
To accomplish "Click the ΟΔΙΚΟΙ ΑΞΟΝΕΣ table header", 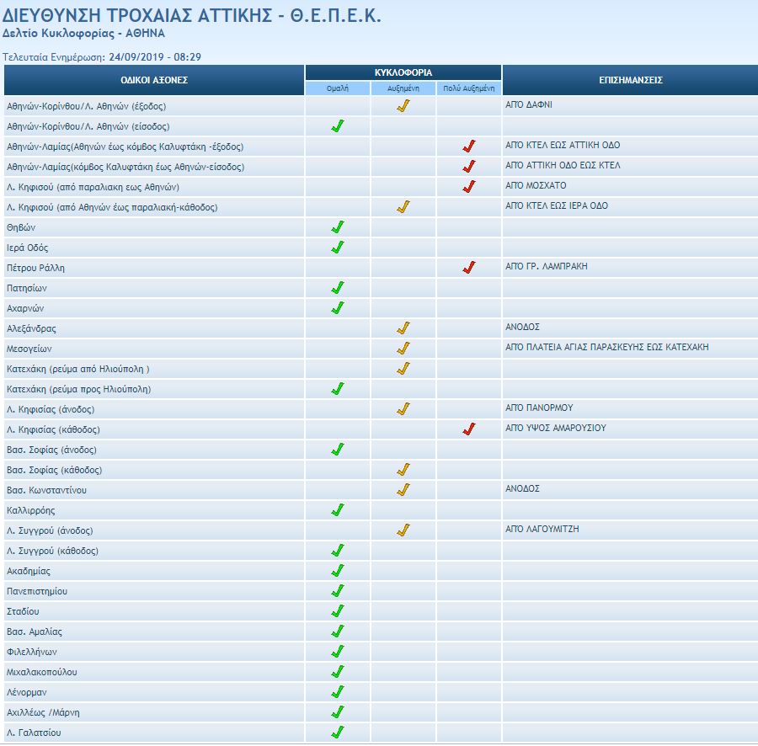I will [x=154, y=80].
